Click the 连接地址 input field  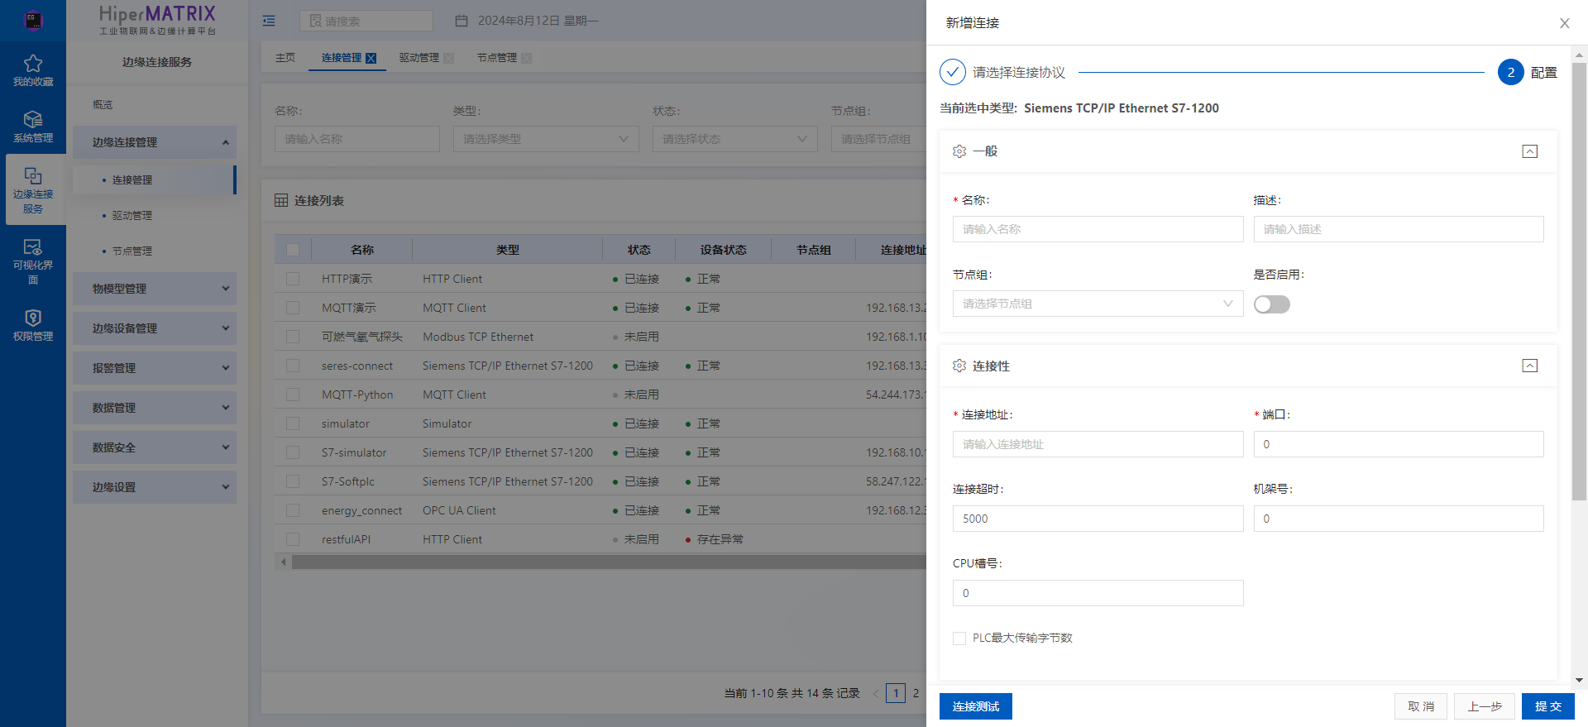click(x=1098, y=444)
